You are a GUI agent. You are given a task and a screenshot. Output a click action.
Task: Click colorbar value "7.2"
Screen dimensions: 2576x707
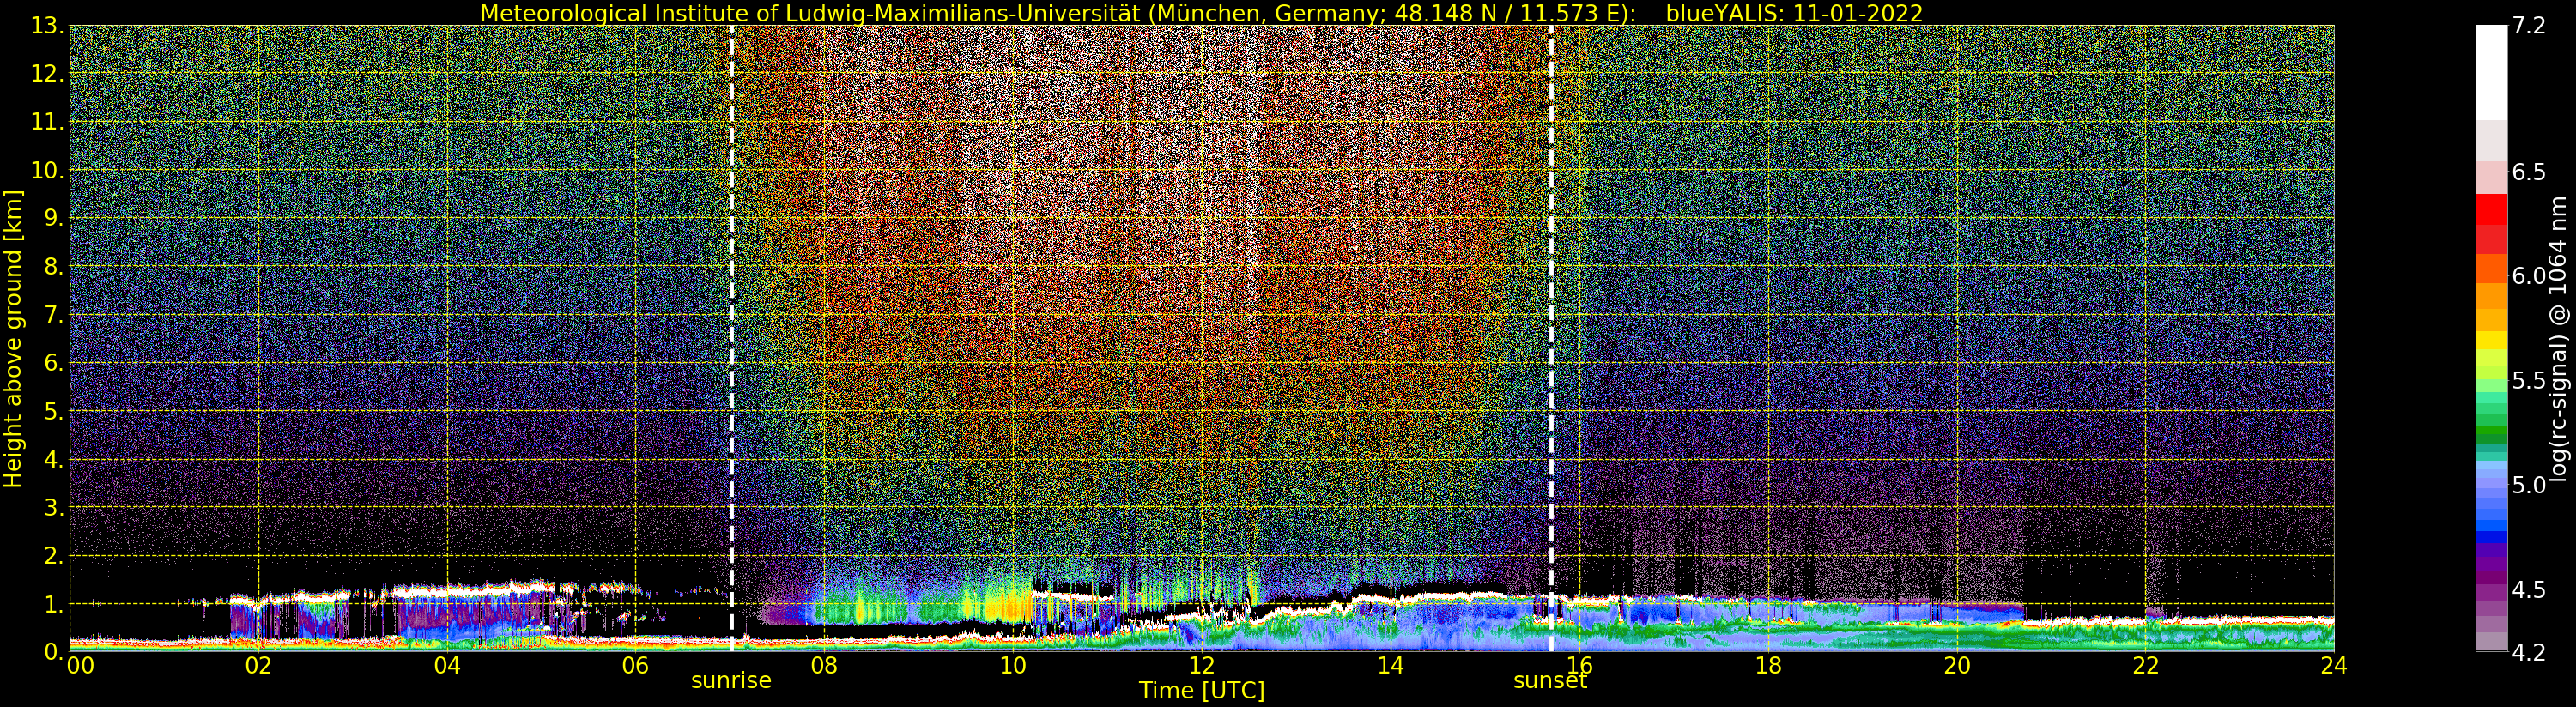pos(2528,26)
